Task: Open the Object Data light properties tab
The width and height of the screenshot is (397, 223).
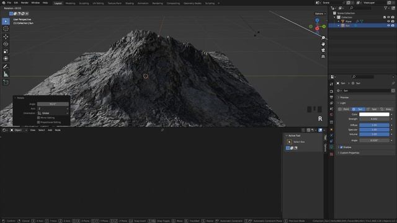Action: (x=331, y=147)
